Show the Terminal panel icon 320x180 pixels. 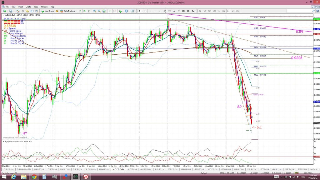32,11
